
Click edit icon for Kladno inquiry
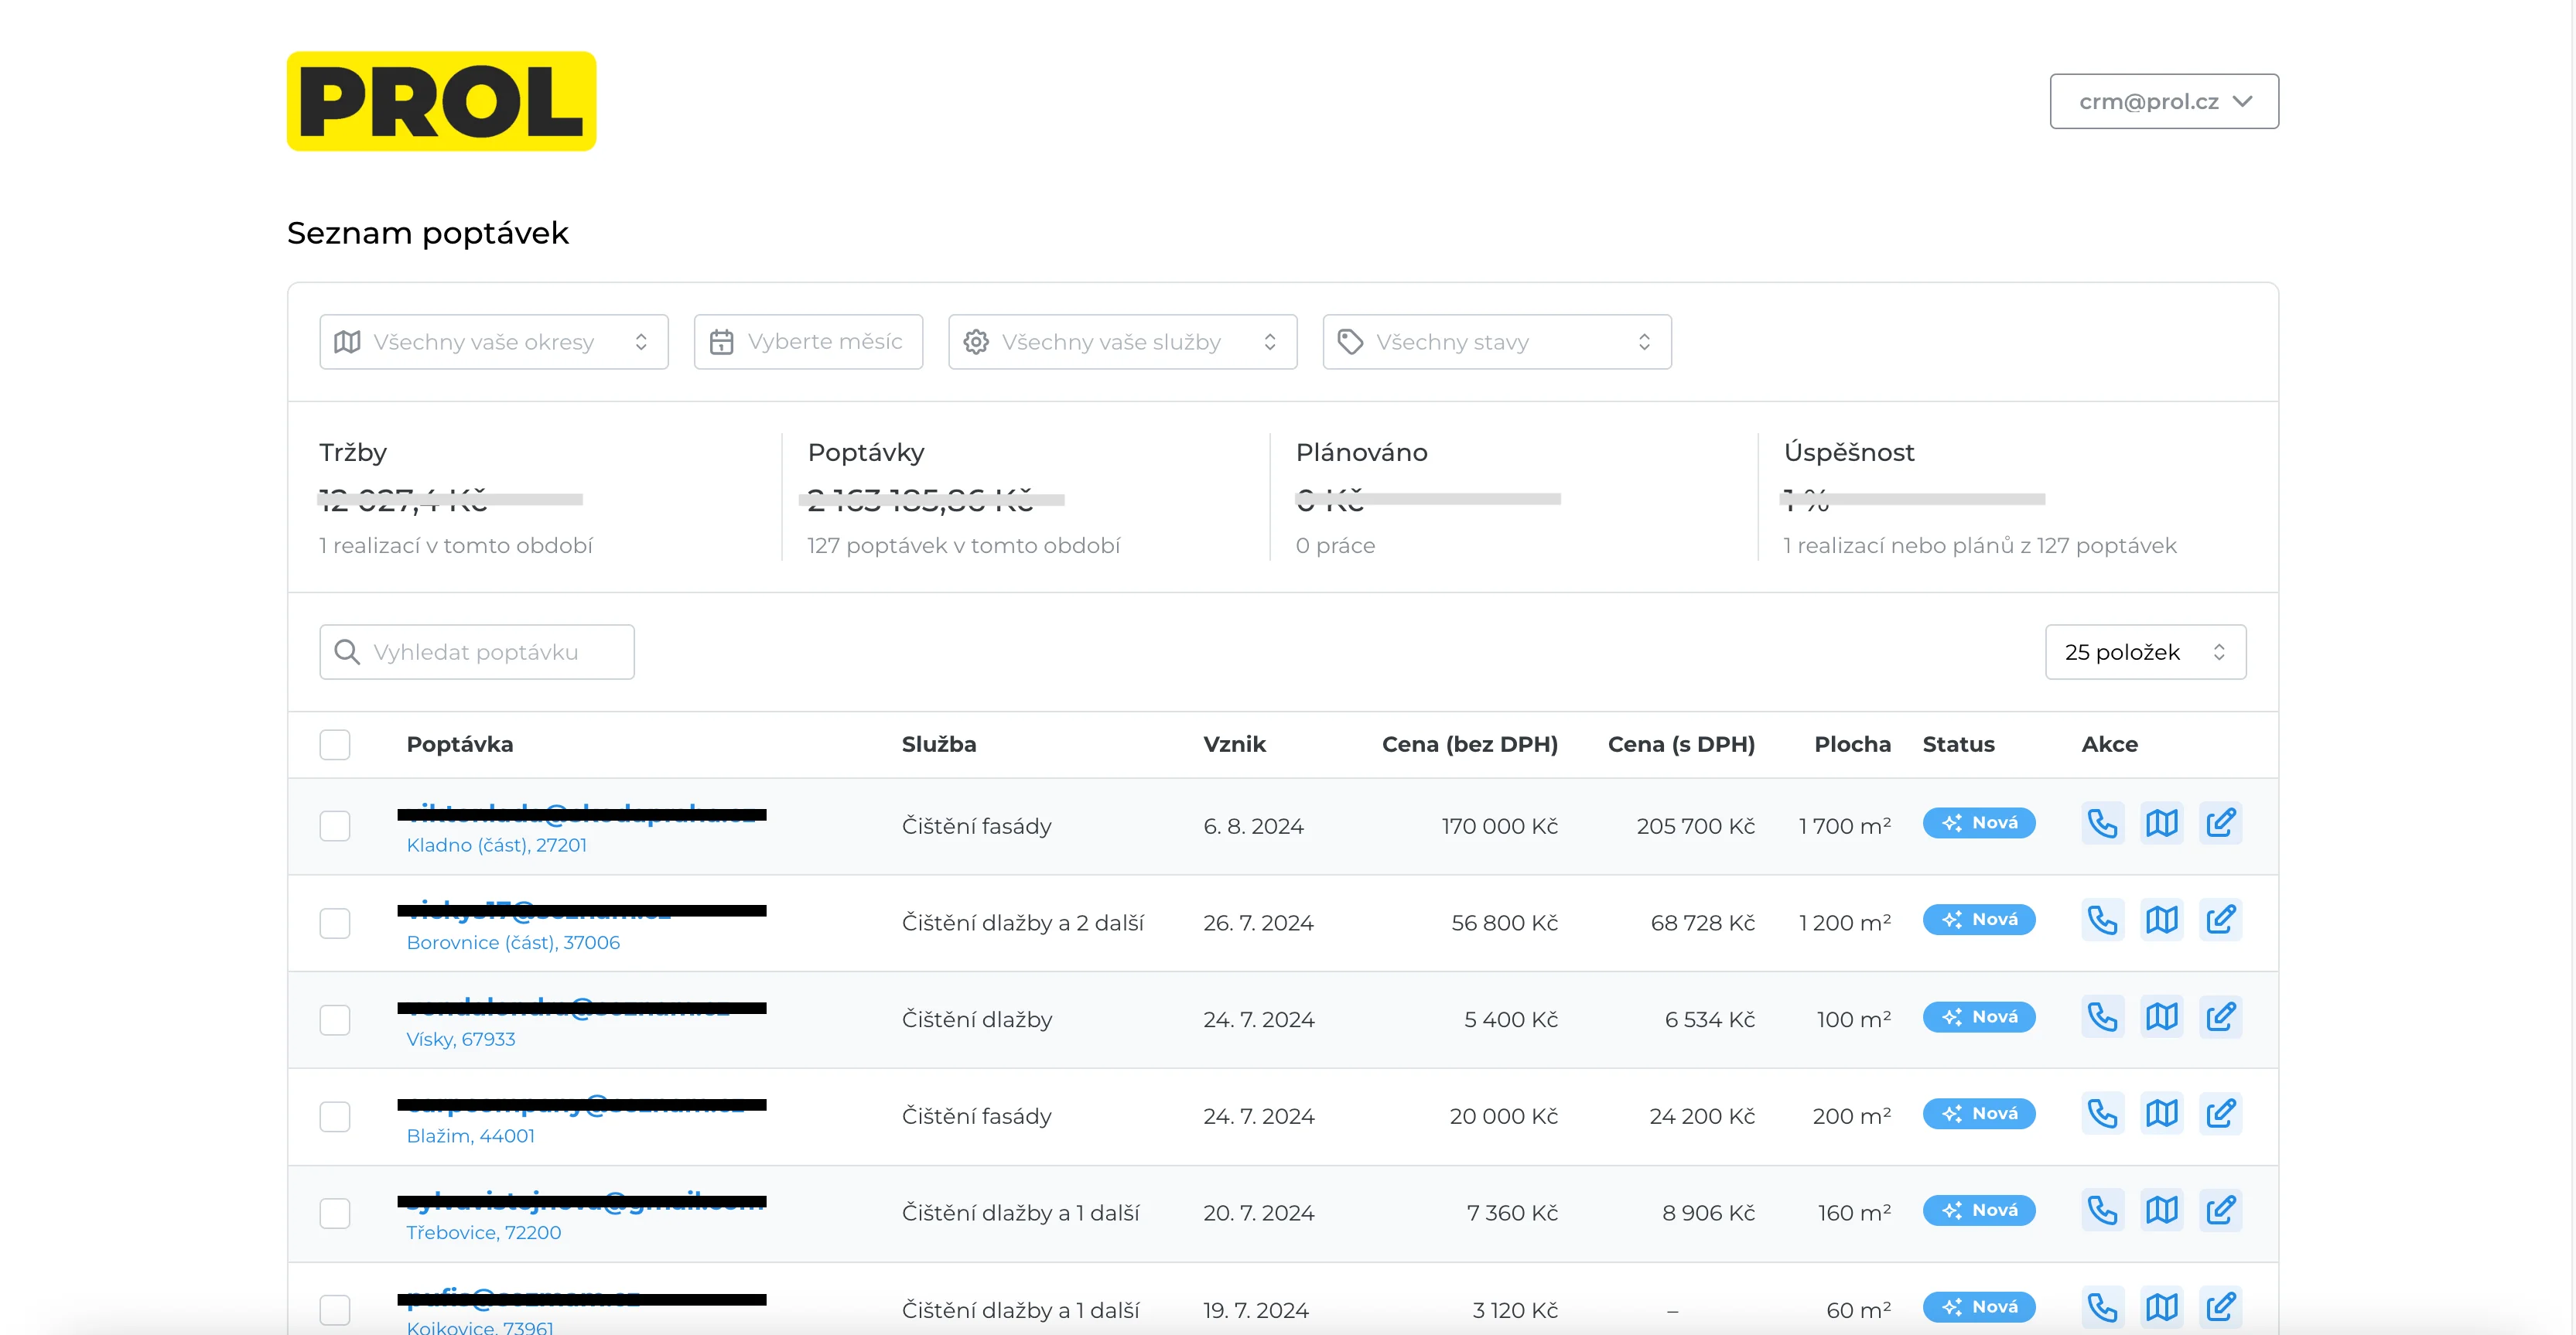(x=2220, y=823)
